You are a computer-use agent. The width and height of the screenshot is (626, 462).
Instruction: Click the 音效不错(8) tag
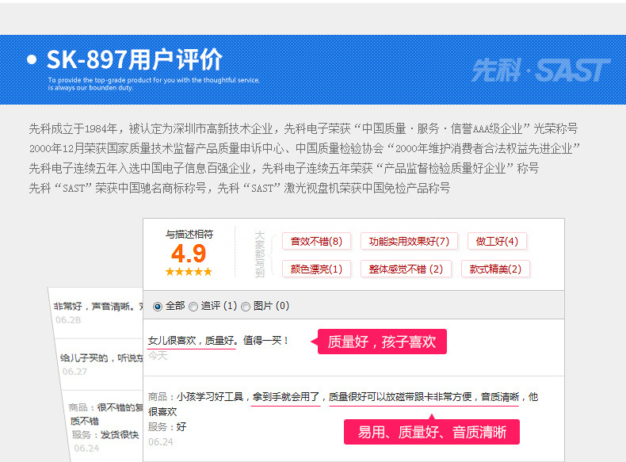316,241
